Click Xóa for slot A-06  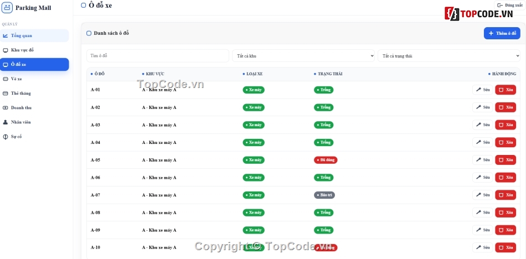point(506,178)
